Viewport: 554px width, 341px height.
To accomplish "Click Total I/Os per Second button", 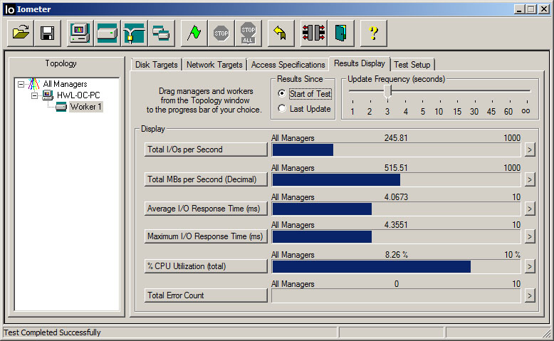I will tap(206, 149).
